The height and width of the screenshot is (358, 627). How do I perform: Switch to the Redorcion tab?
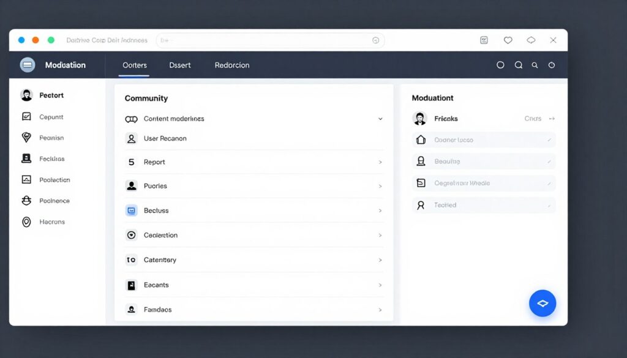click(x=232, y=65)
